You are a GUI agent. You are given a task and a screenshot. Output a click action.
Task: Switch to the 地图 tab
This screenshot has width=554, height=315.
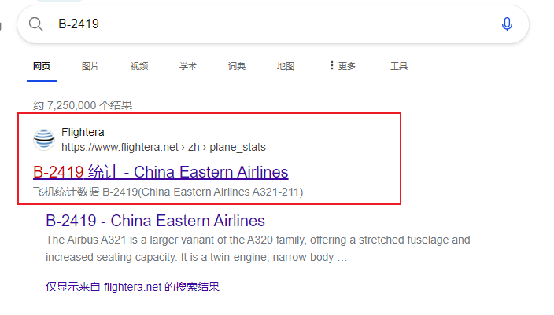(286, 66)
